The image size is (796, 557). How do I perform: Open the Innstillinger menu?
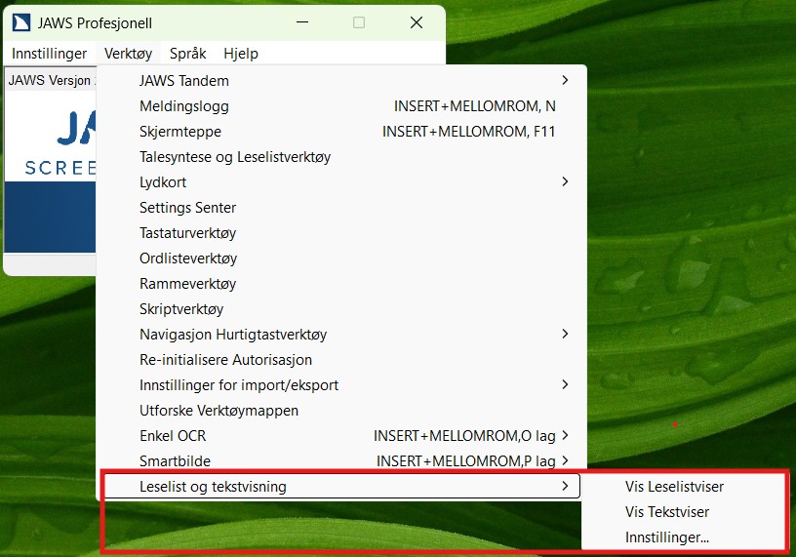click(x=49, y=54)
